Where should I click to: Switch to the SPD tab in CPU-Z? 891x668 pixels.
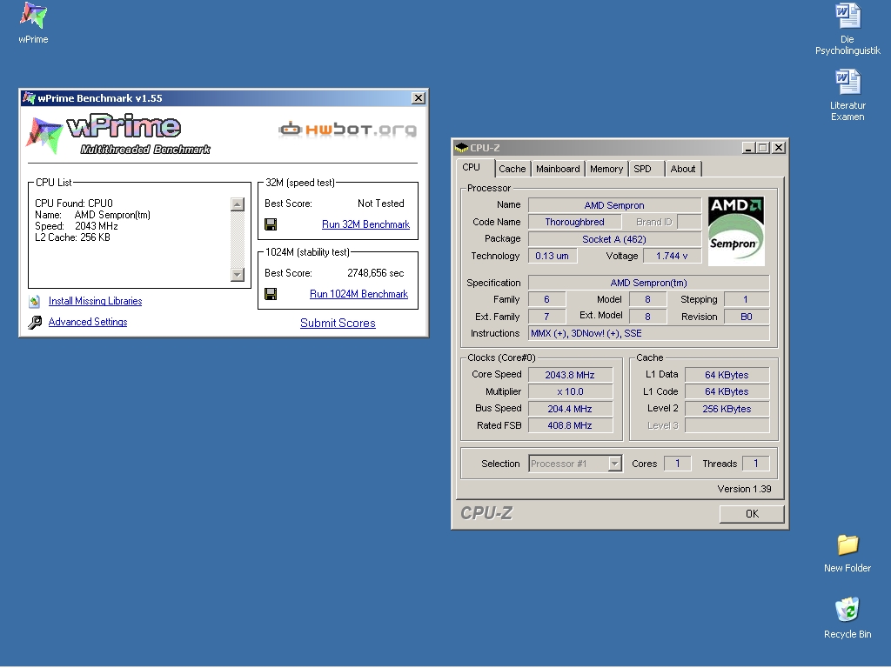643,169
